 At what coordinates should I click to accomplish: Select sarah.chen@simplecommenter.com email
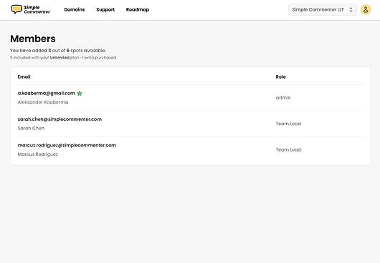coord(60,119)
